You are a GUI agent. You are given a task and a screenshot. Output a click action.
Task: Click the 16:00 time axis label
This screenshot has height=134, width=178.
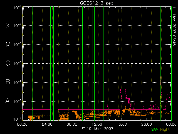(x=122, y=124)
